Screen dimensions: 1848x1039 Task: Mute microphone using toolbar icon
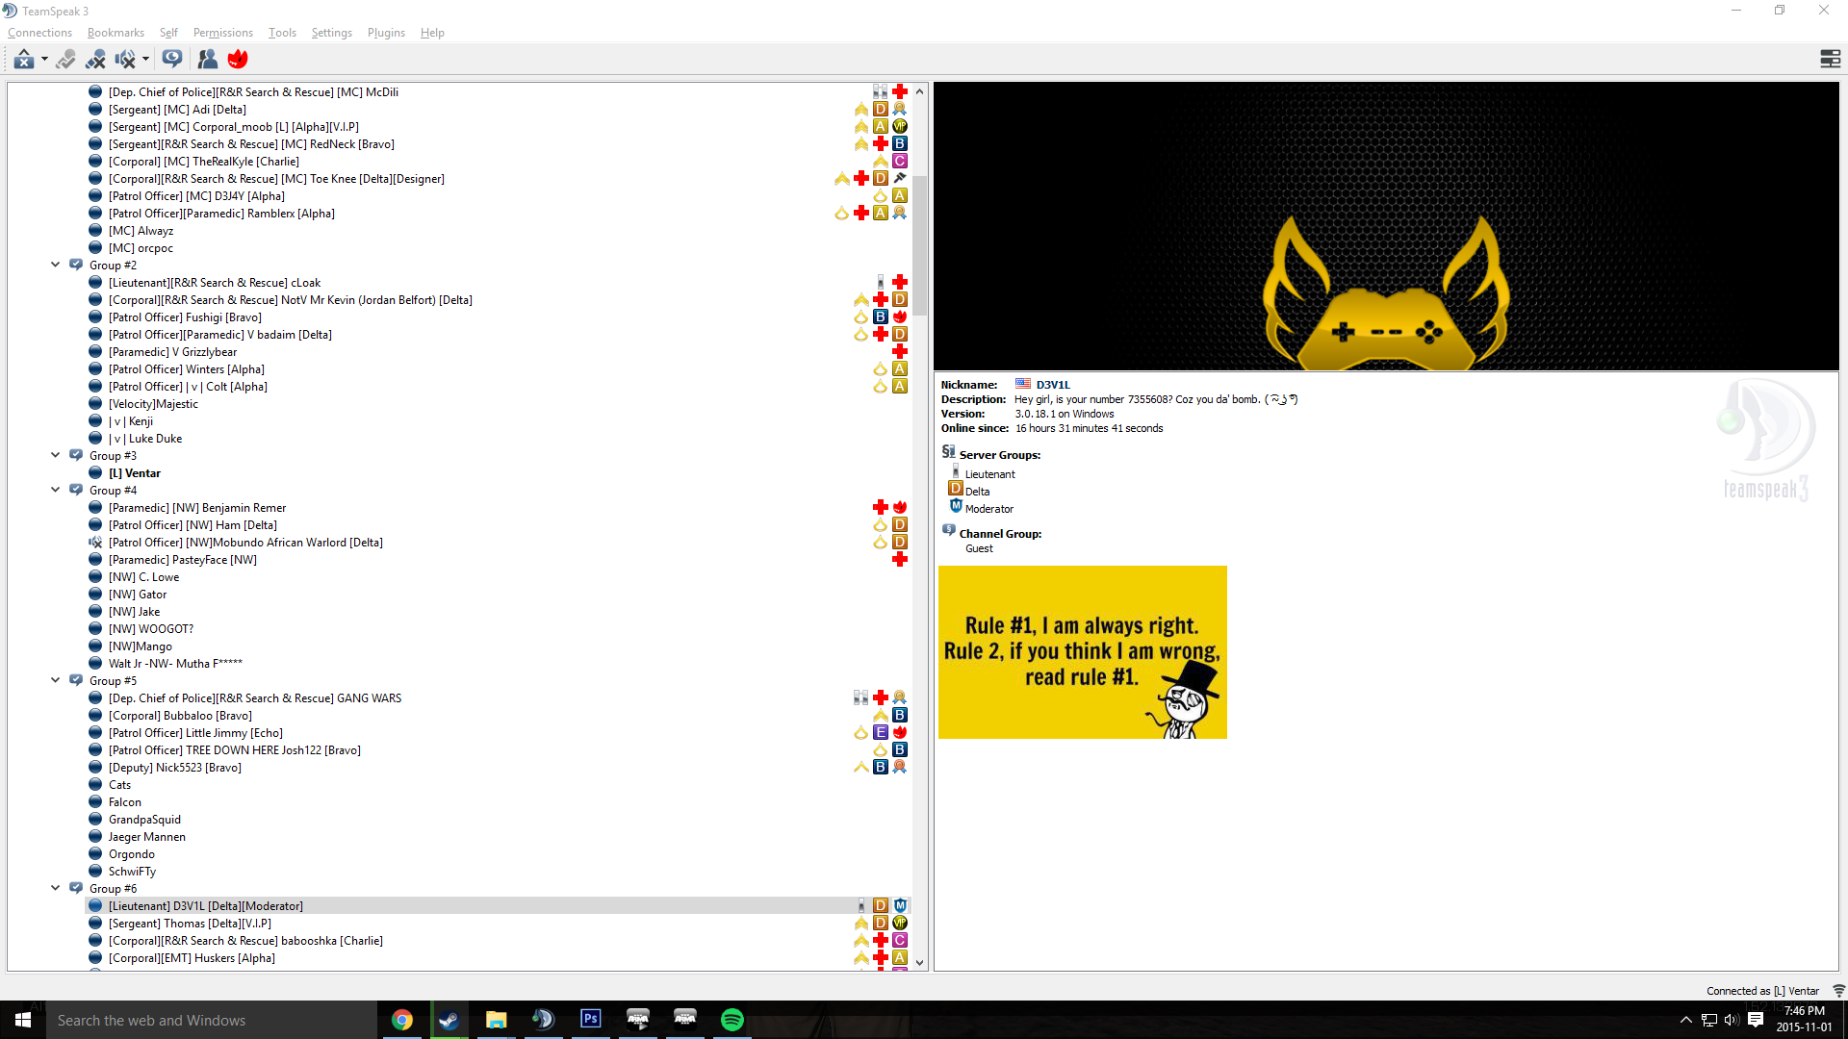[95, 60]
